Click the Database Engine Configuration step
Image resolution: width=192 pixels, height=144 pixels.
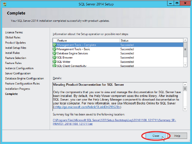click(24, 79)
